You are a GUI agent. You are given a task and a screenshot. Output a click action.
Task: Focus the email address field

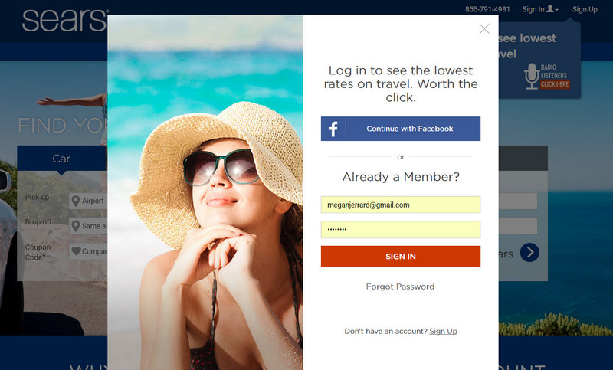coord(401,205)
